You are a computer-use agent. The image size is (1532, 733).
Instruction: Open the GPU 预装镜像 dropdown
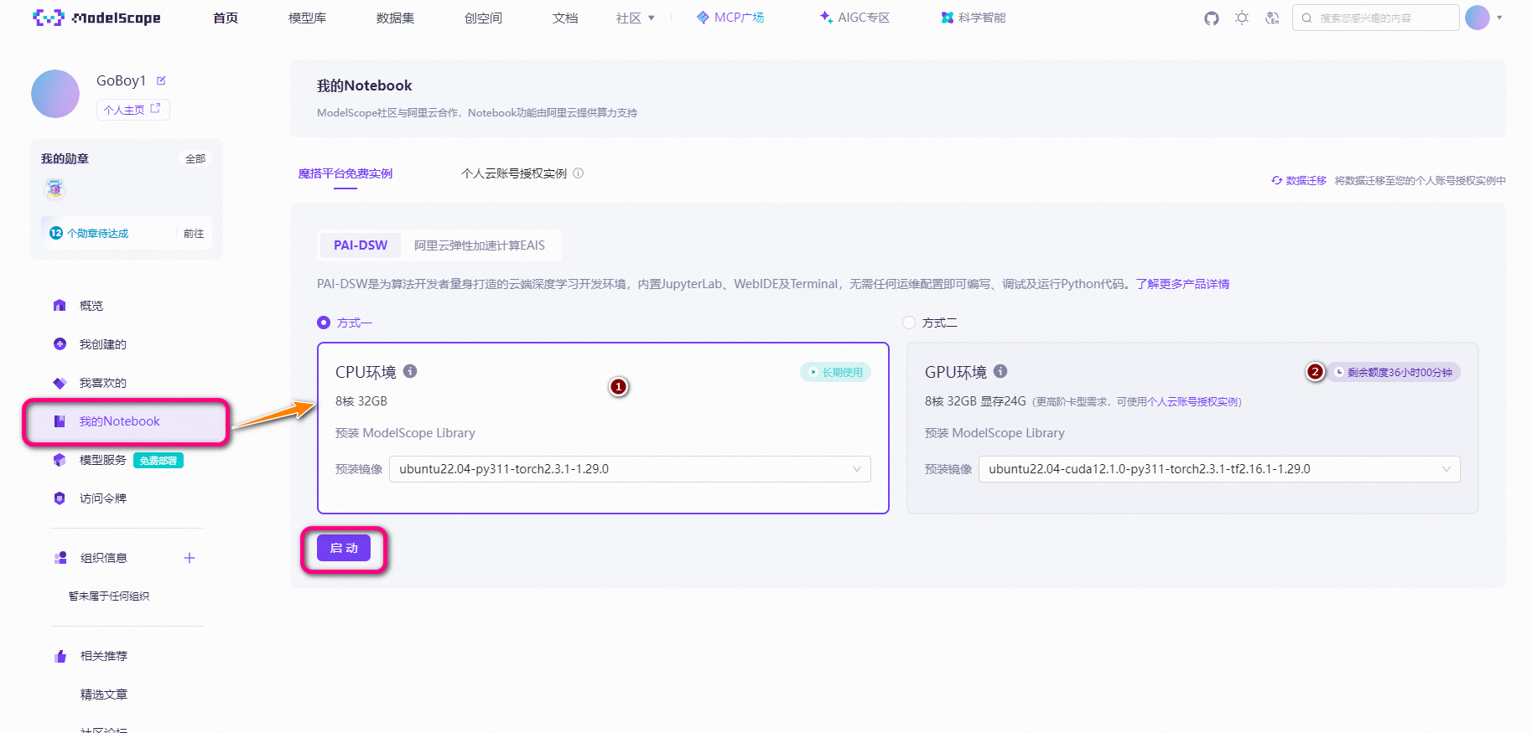click(x=1219, y=469)
